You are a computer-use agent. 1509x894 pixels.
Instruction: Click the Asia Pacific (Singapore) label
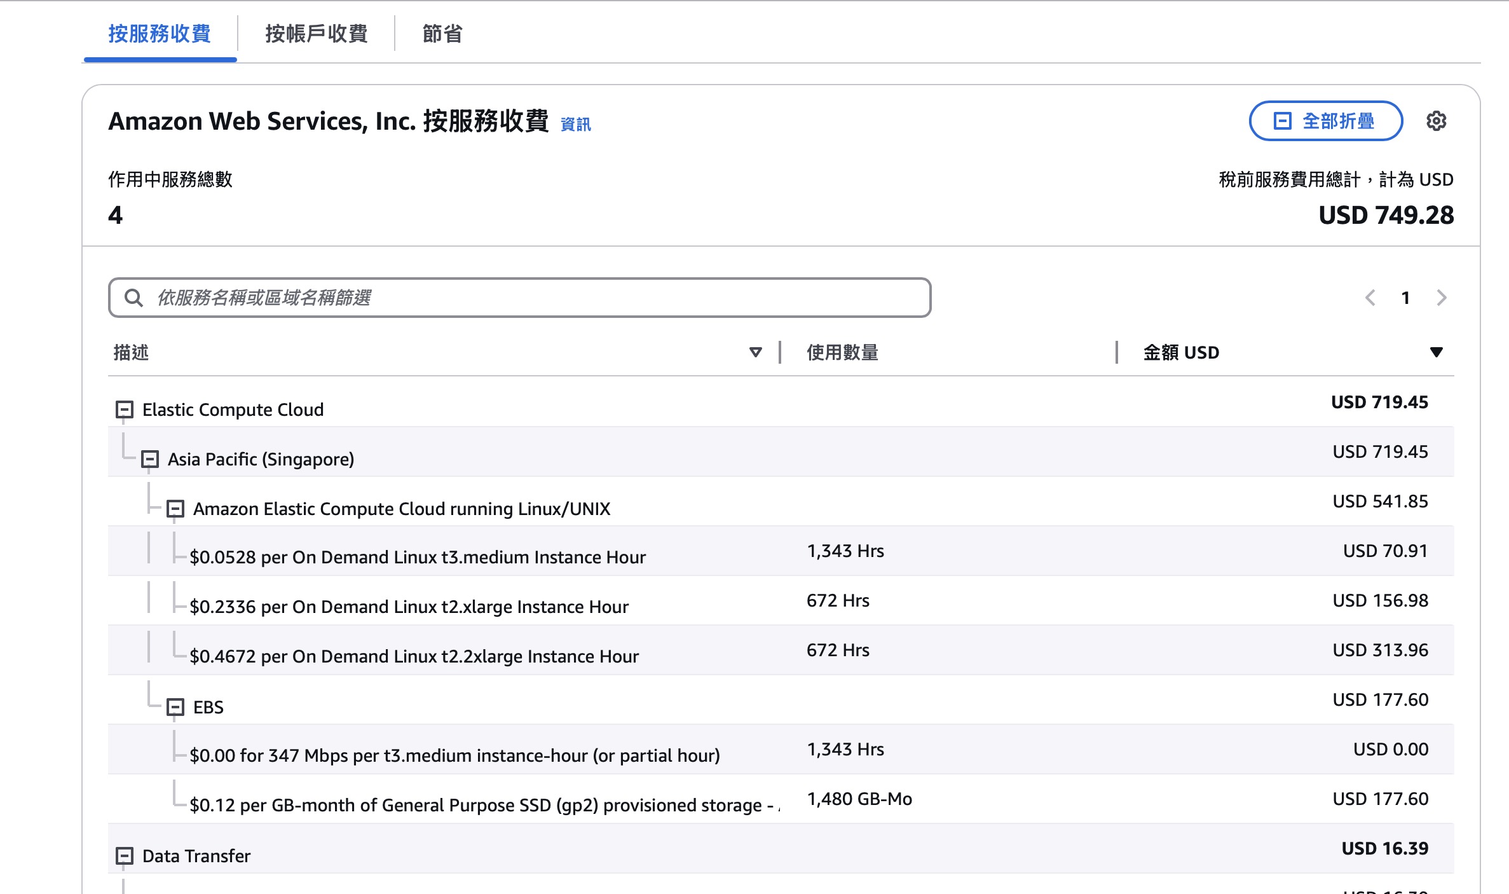261,459
